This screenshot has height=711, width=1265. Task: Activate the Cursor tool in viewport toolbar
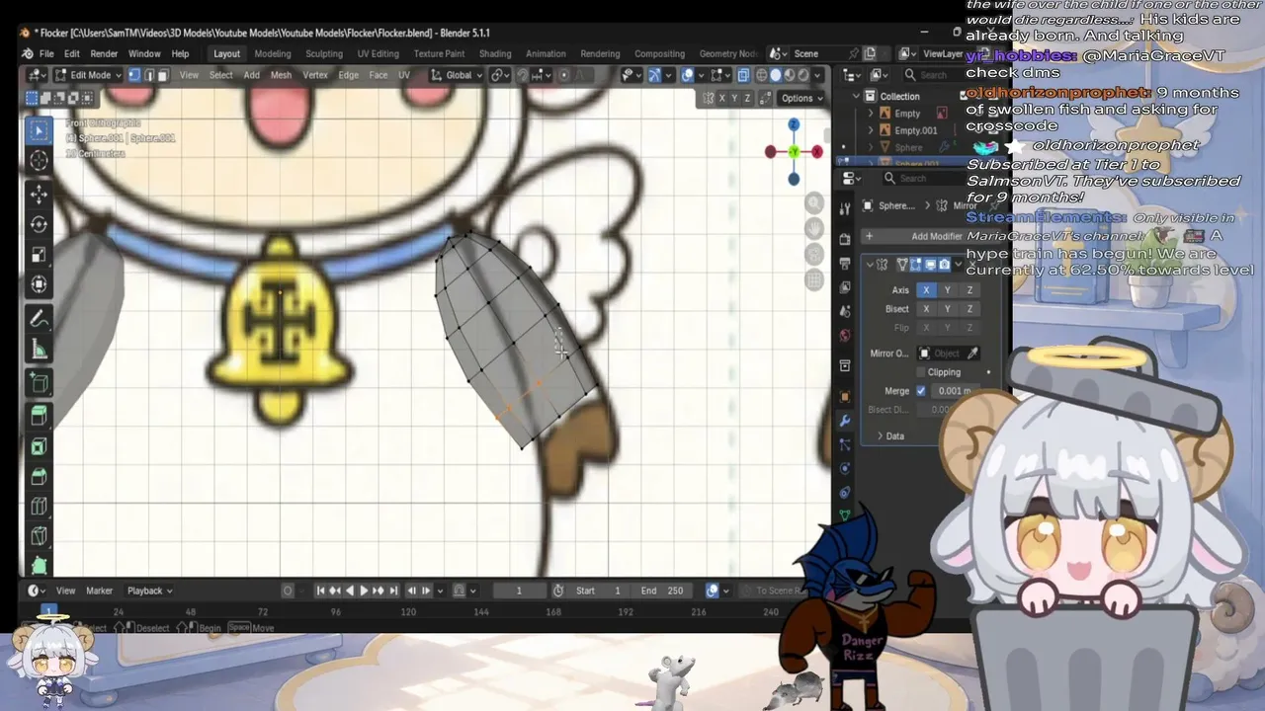[x=40, y=160]
